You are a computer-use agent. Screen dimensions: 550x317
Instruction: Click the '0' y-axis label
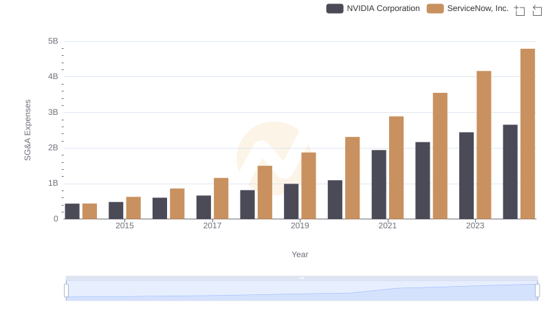(x=56, y=219)
